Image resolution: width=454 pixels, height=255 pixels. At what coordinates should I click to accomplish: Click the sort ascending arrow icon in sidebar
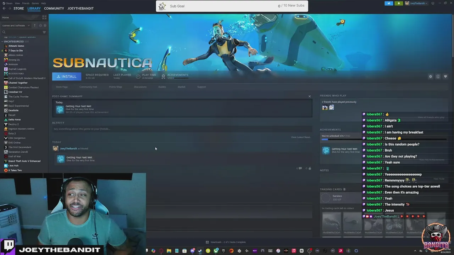34,25
